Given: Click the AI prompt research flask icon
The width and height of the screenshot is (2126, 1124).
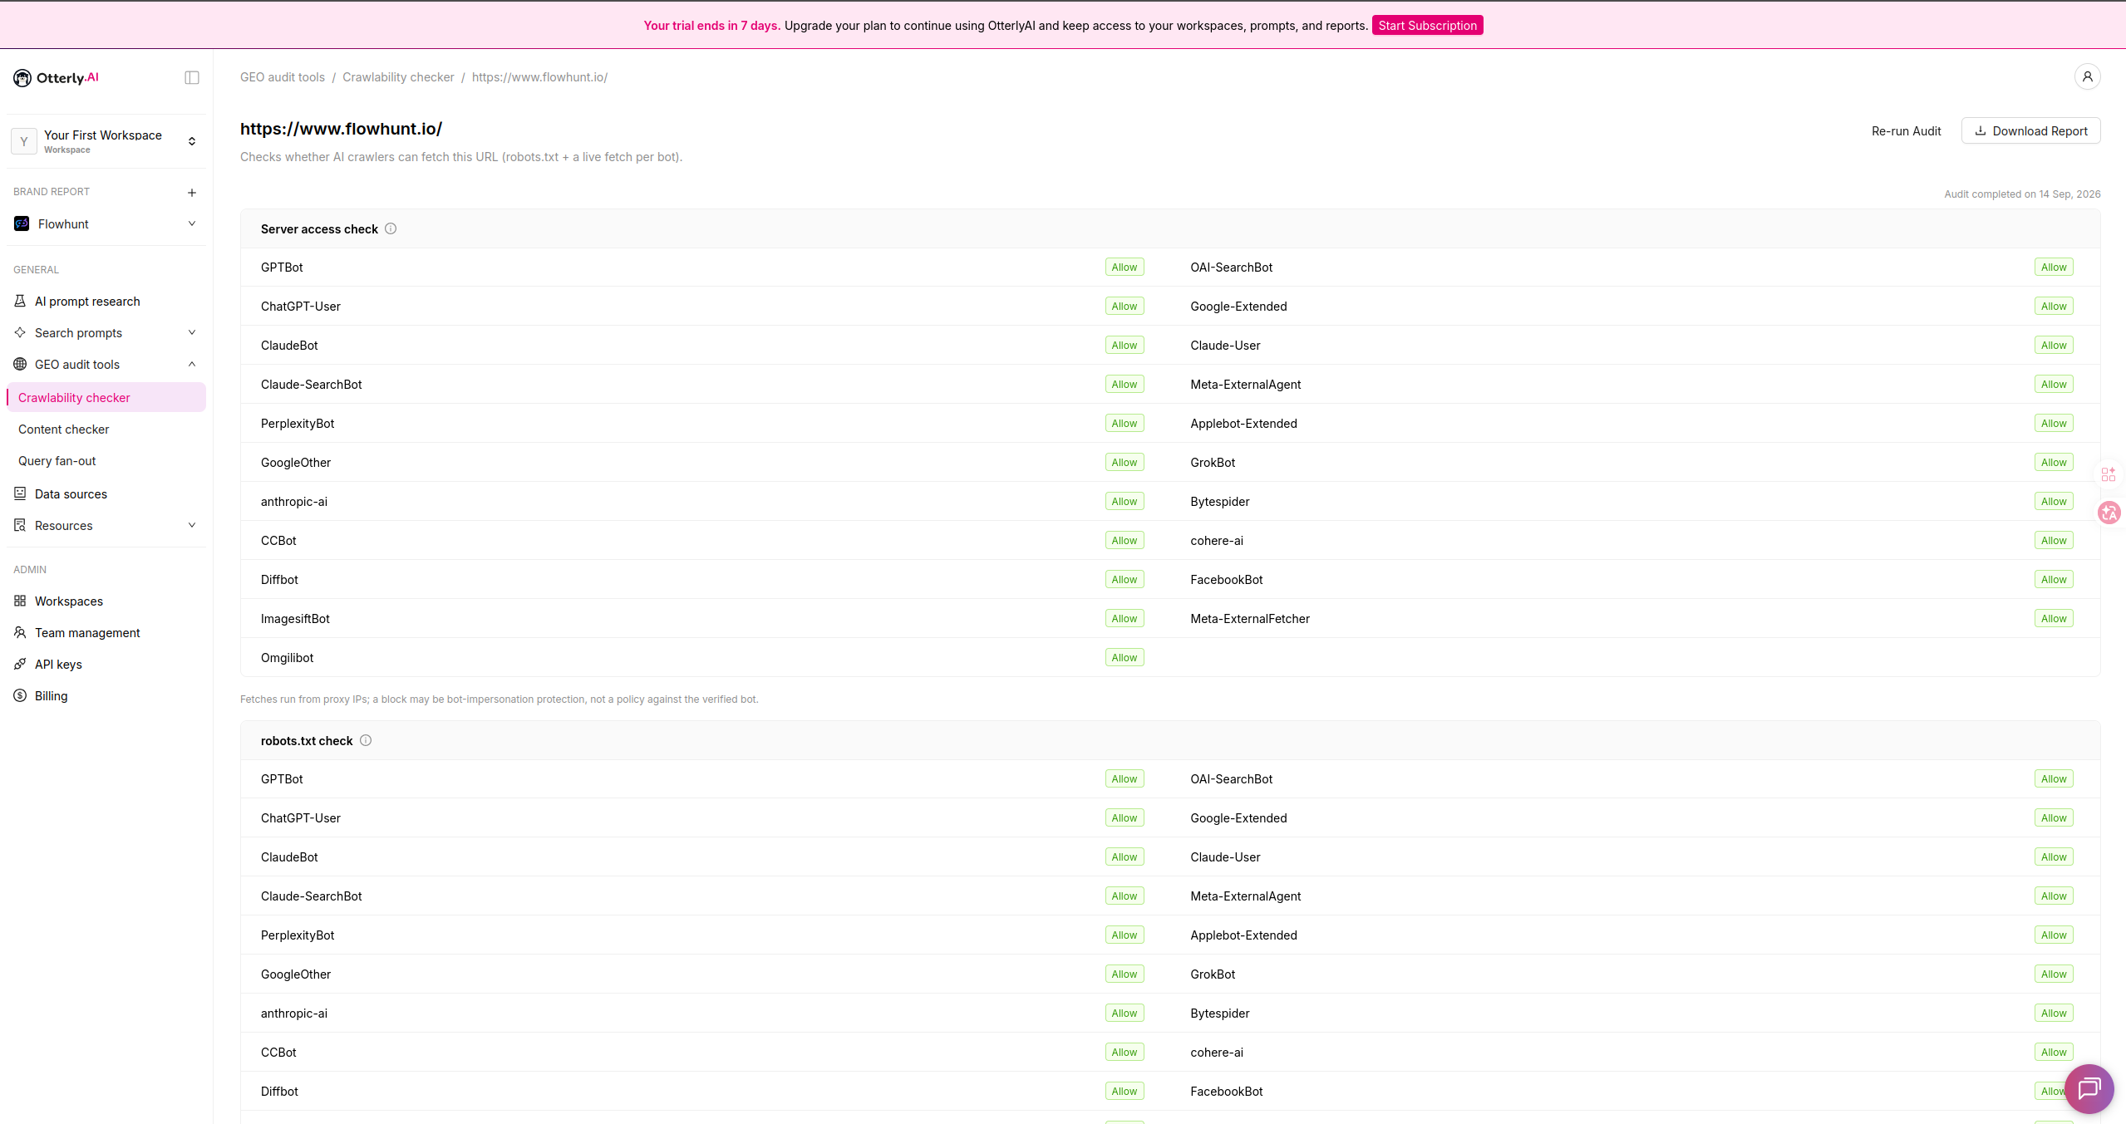Looking at the screenshot, I should pos(20,301).
